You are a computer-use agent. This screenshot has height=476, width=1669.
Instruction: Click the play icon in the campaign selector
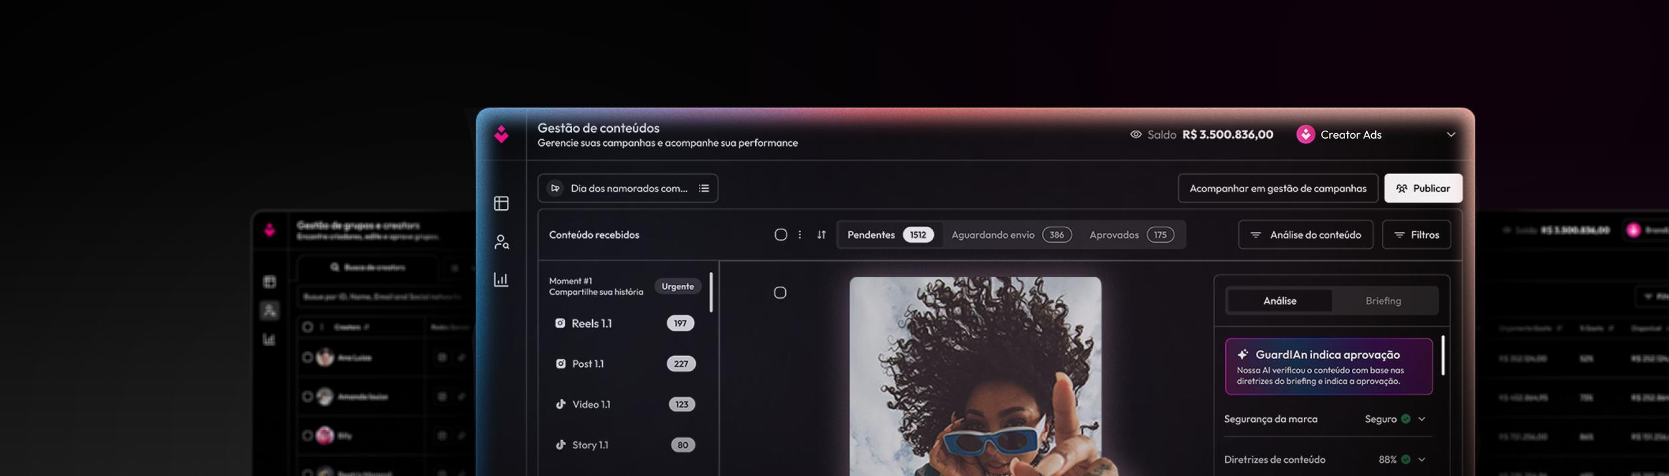click(555, 189)
